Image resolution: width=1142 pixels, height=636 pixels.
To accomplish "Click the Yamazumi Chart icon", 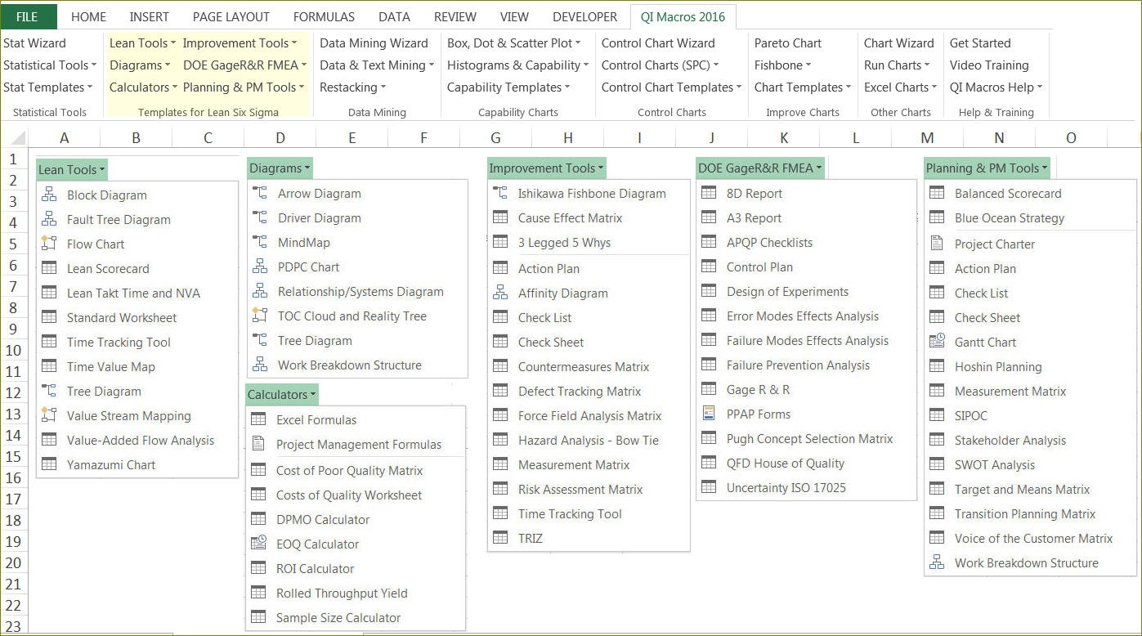I will (x=49, y=464).
